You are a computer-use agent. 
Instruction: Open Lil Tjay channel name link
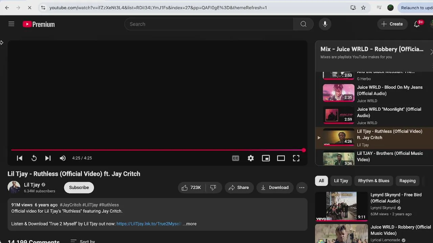(32, 185)
